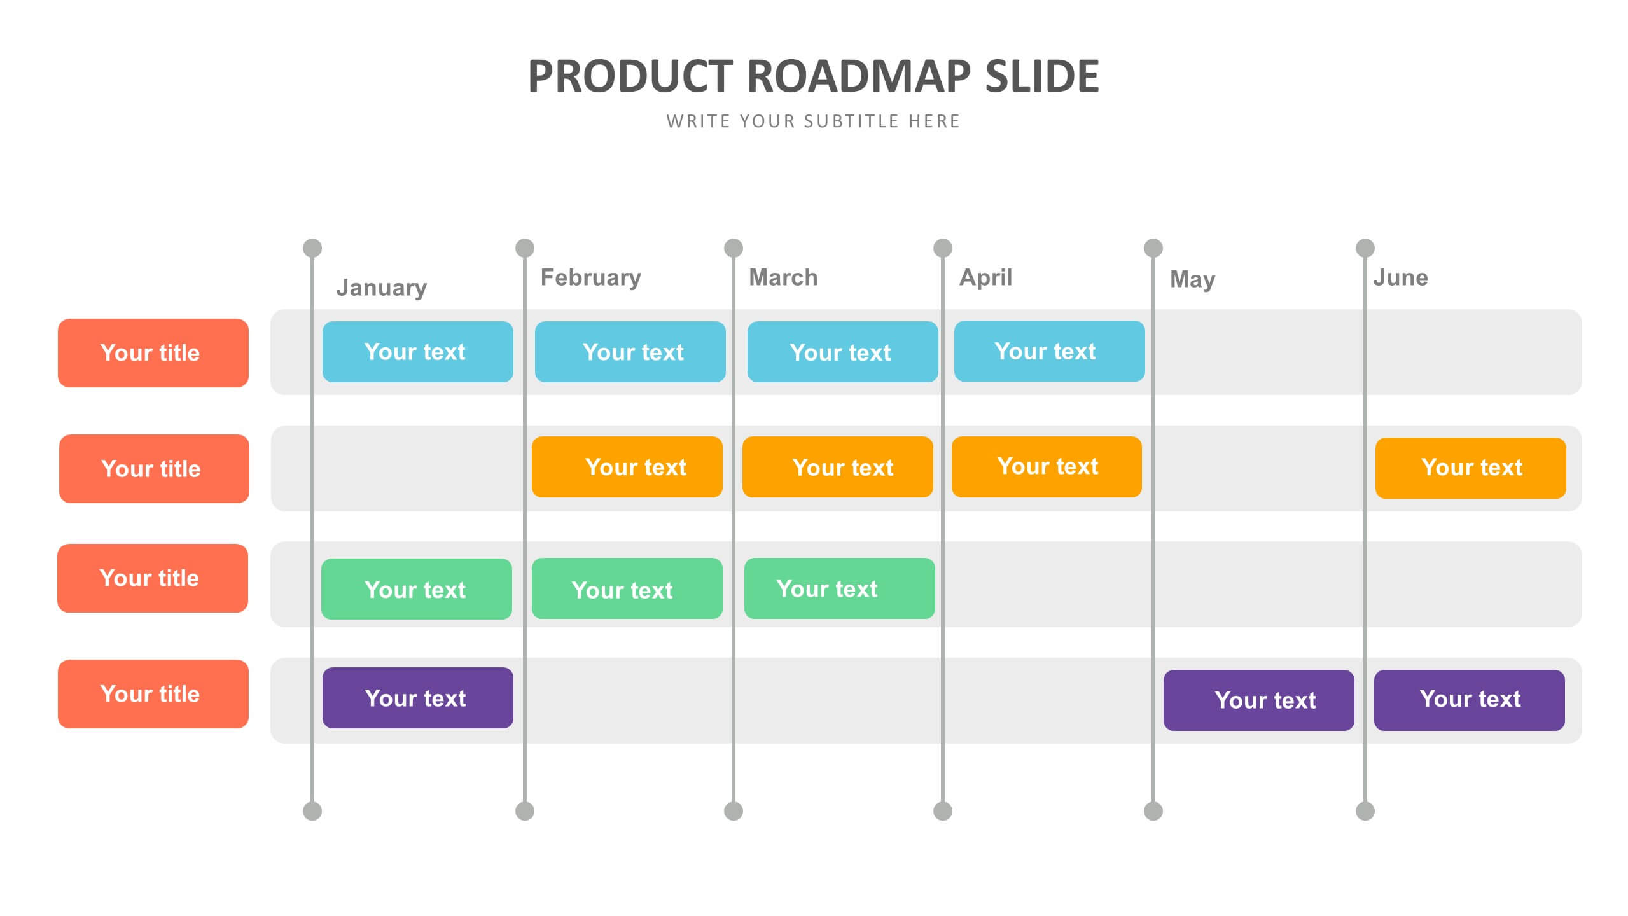Click the purple Your text in June row
The height and width of the screenshot is (916, 1628).
click(1469, 697)
